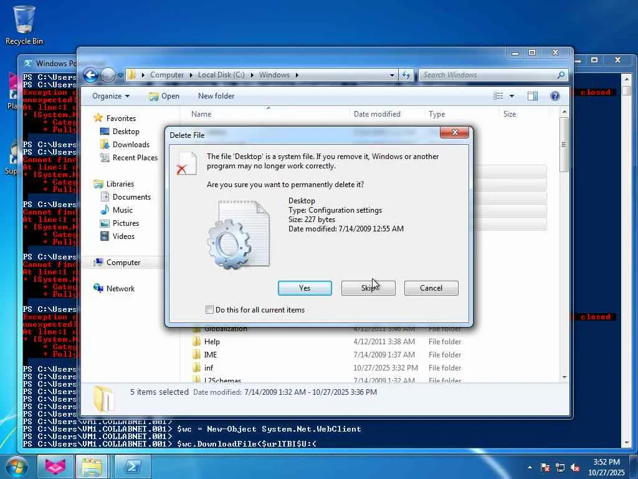Click PowerShell taskbar icon
The height and width of the screenshot is (479, 638).
132,467
